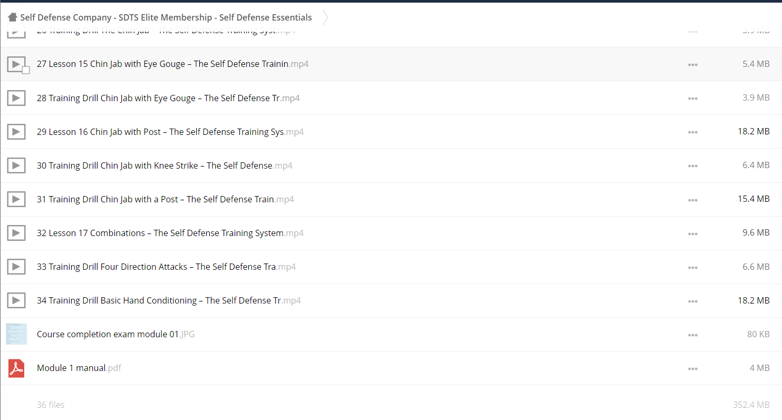Open 34 Training Drill Basic Hand Conditioning

click(x=169, y=300)
